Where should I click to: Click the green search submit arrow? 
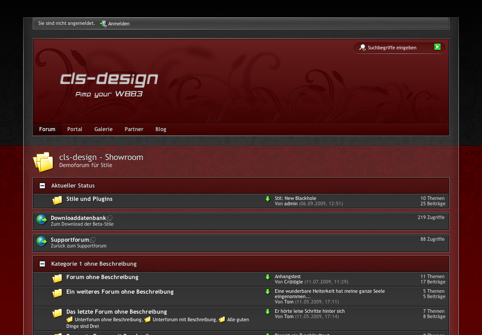pyautogui.click(x=437, y=47)
